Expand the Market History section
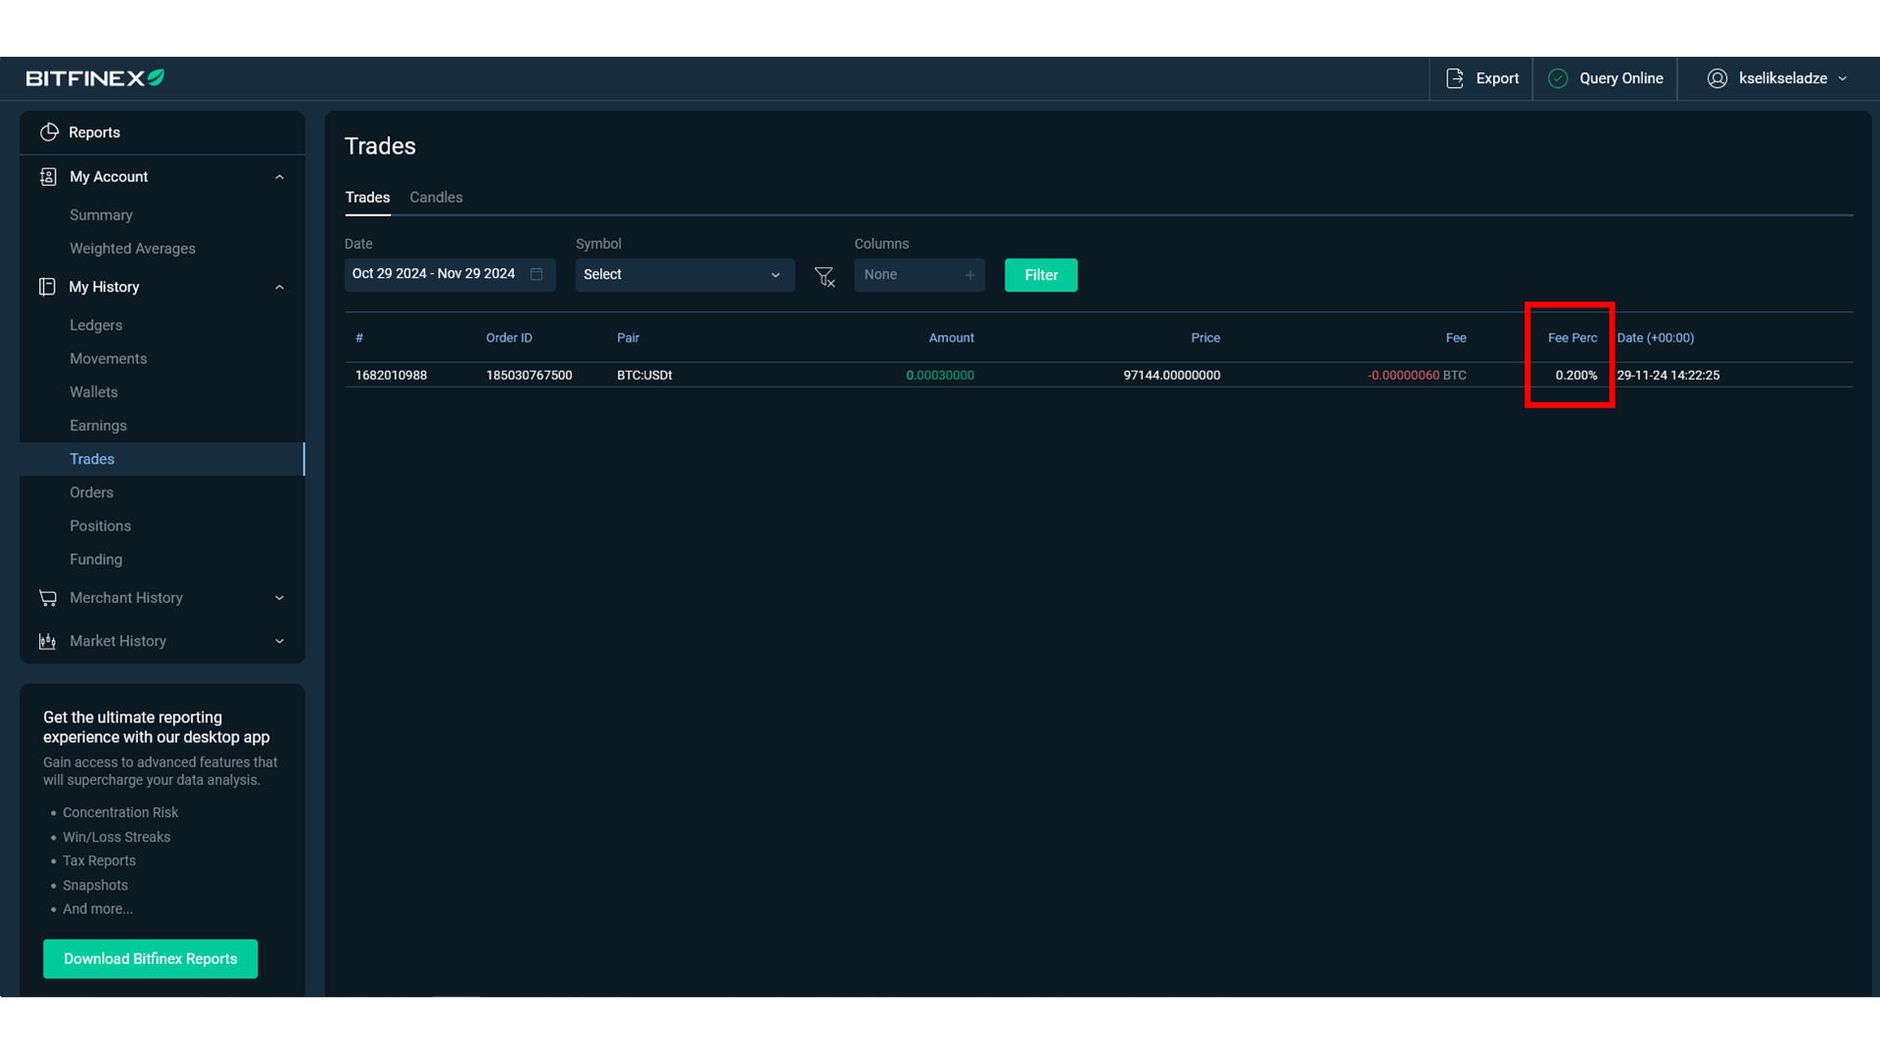 pyautogui.click(x=279, y=641)
